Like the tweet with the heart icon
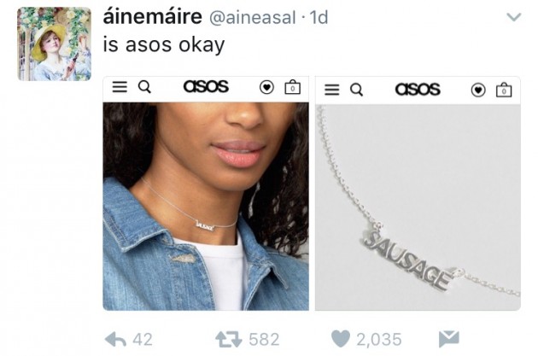 click(x=341, y=339)
